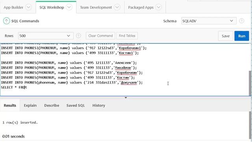
Task: Open the Saved SQL tab
Action: pyautogui.click(x=76, y=105)
